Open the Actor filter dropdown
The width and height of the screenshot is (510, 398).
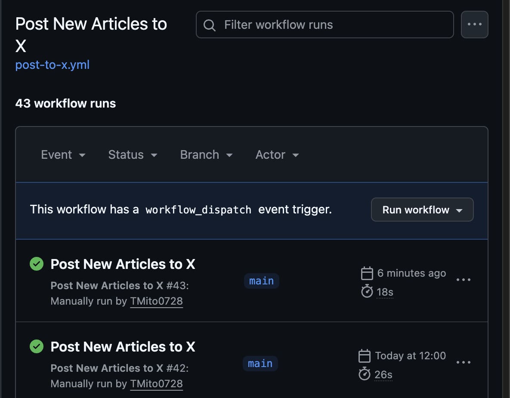277,155
